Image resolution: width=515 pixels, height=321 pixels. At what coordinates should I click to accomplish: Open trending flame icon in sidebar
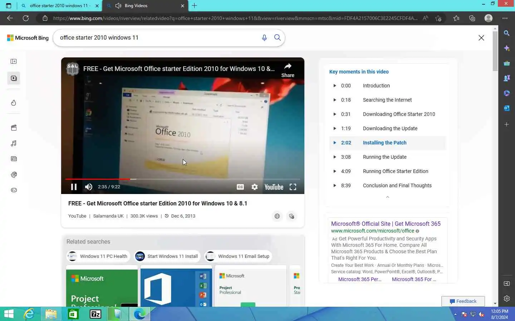(14, 103)
